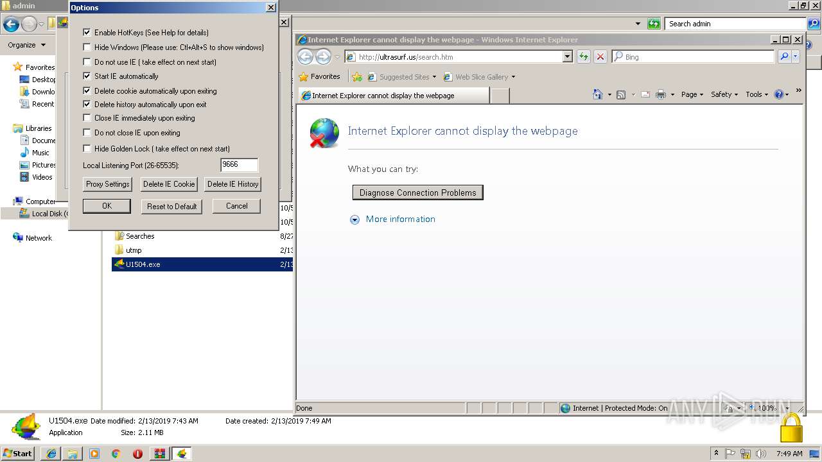The width and height of the screenshot is (822, 462).
Task: Click Reset to Default button
Action: tap(172, 207)
